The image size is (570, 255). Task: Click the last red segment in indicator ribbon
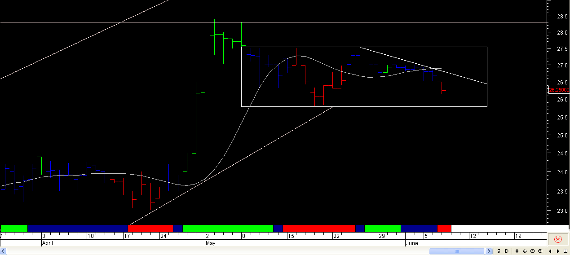[x=444, y=229]
